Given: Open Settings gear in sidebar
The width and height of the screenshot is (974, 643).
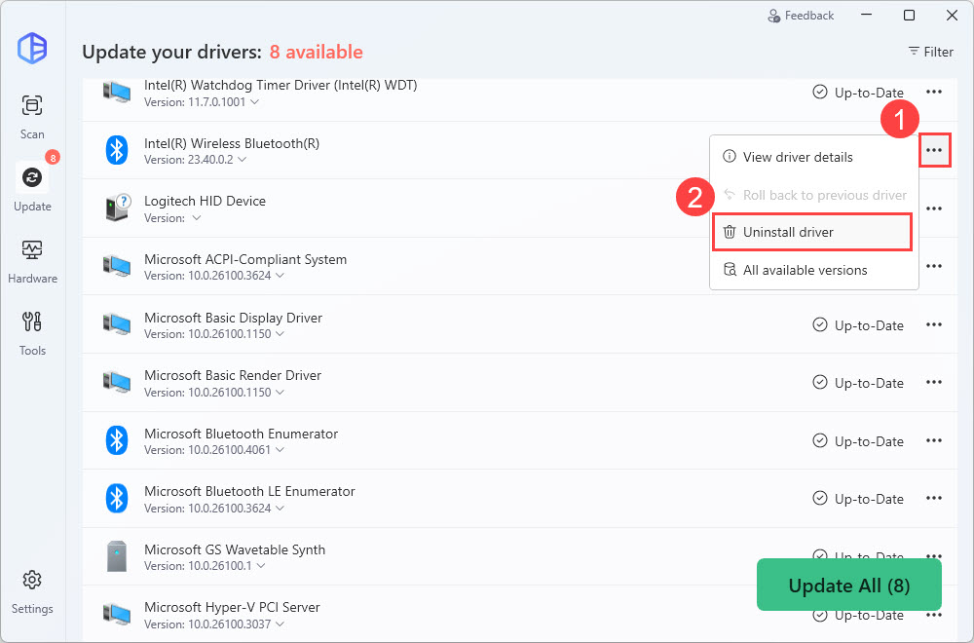Looking at the screenshot, I should pyautogui.click(x=32, y=589).
